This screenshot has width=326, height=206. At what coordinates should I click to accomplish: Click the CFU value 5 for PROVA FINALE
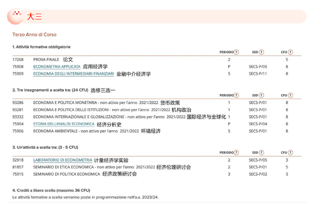pyautogui.click(x=287, y=60)
